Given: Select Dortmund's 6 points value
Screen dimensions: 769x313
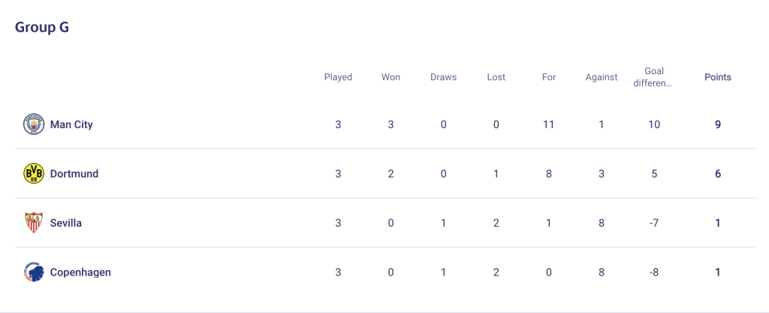Looking at the screenshot, I should pos(717,174).
